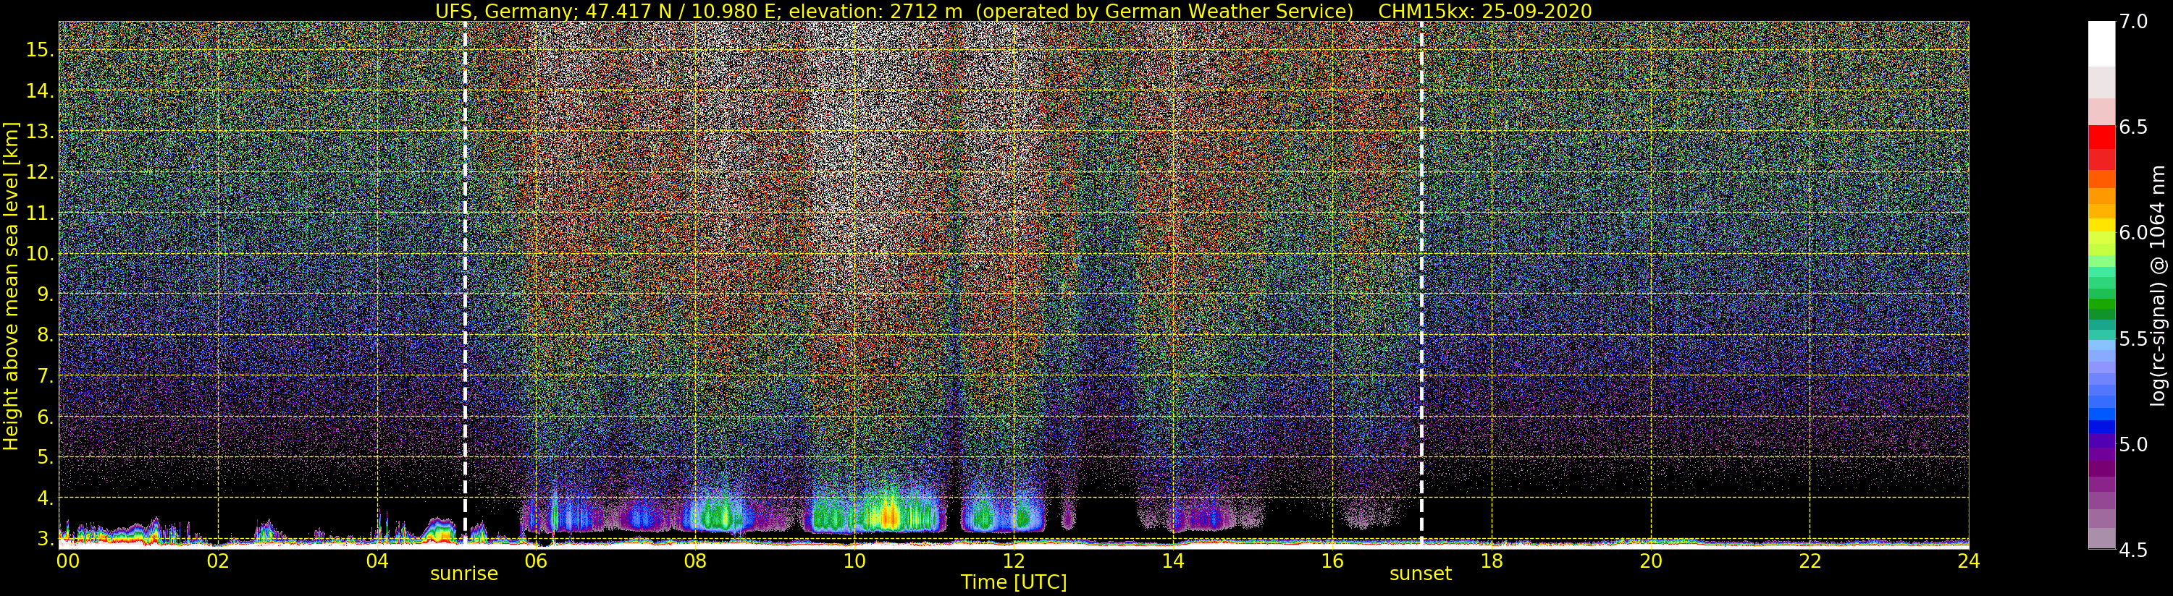Click the white top of the colorbar
The width and height of the screenshot is (2173, 596).
(x=2101, y=44)
